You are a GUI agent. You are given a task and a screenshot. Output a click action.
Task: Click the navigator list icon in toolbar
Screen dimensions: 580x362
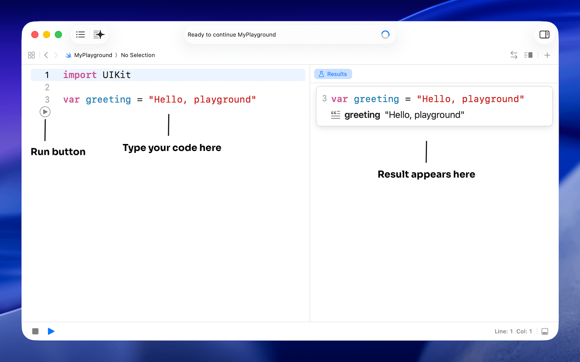click(80, 34)
